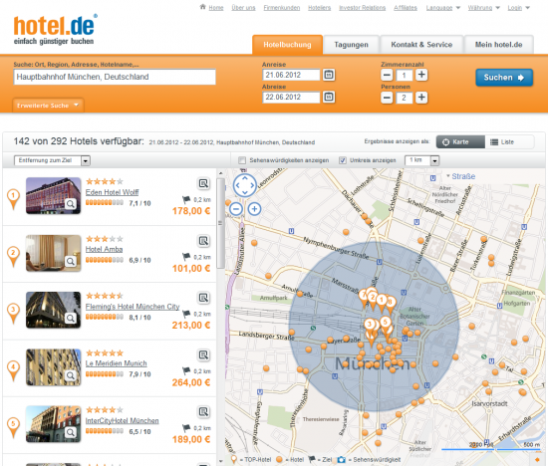Uncheck Umkreis anzeigen checkbox
The width and height of the screenshot is (548, 466).
[x=343, y=160]
